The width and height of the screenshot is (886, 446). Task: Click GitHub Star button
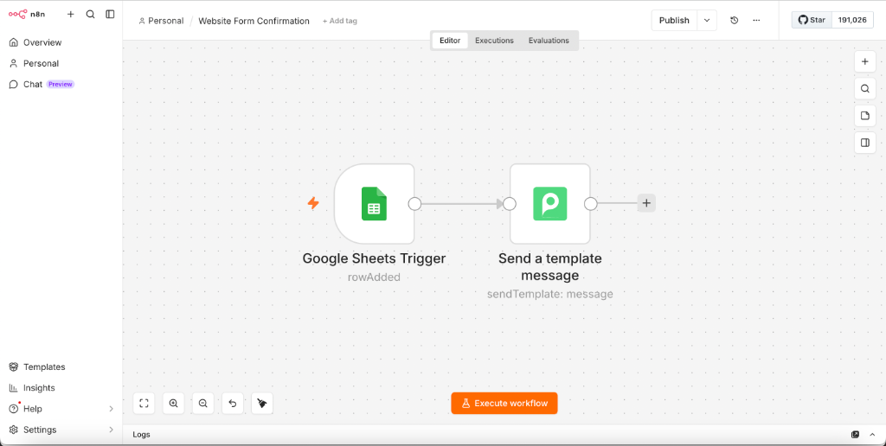coord(812,20)
